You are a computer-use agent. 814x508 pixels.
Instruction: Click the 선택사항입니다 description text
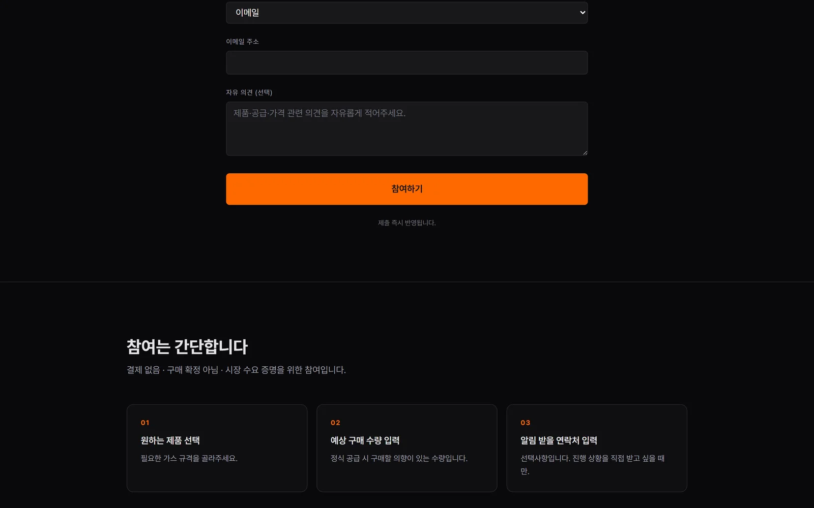(592, 465)
